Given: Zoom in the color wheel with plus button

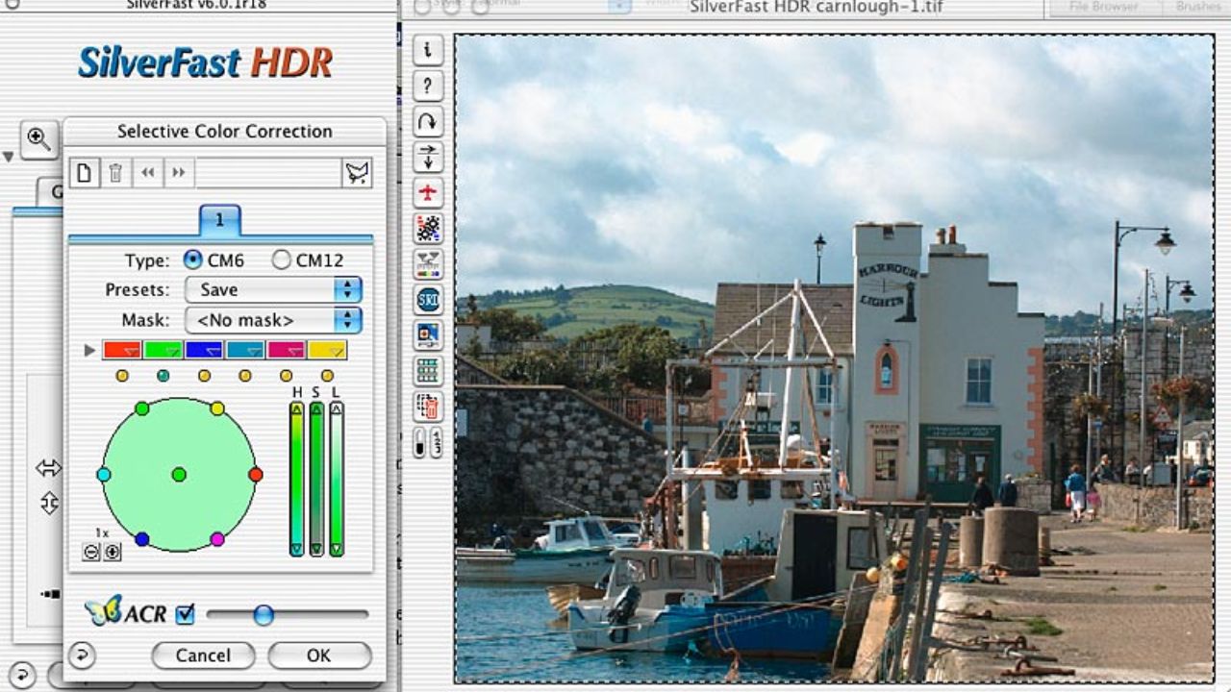Looking at the screenshot, I should coord(112,552).
